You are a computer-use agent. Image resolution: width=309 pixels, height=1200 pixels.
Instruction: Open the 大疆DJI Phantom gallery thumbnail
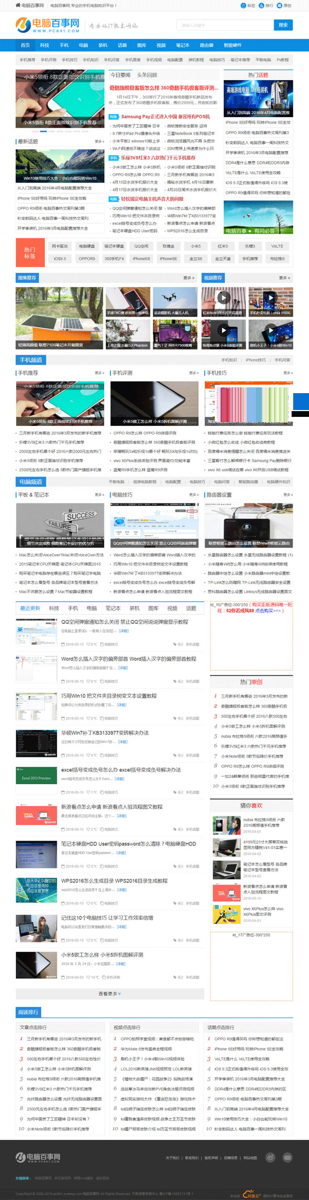127,335
